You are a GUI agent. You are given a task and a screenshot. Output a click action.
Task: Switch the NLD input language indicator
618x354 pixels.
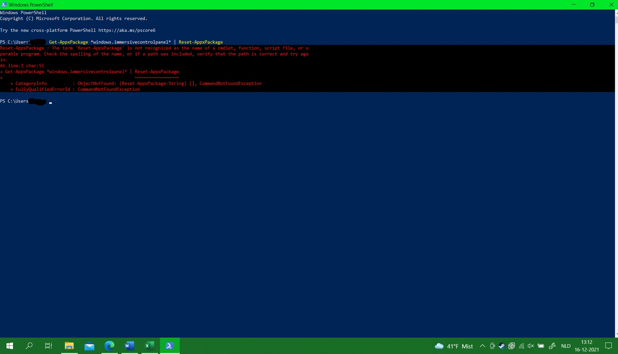pos(566,346)
